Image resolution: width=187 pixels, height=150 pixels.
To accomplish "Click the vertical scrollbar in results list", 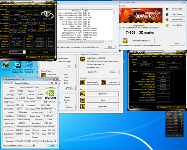I will click(x=114, y=24).
